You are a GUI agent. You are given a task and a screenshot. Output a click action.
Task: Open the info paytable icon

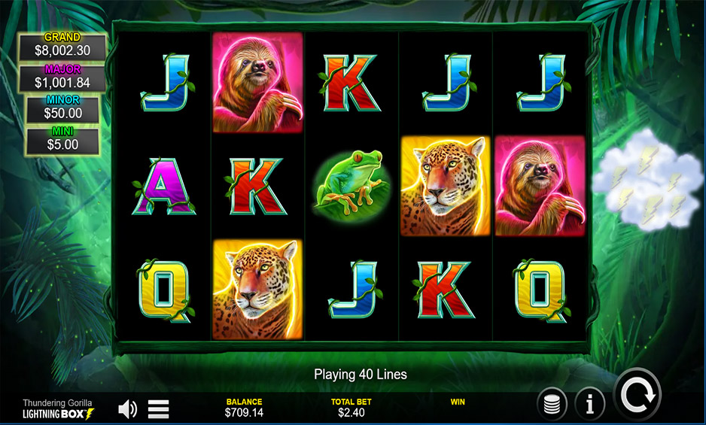(x=590, y=403)
